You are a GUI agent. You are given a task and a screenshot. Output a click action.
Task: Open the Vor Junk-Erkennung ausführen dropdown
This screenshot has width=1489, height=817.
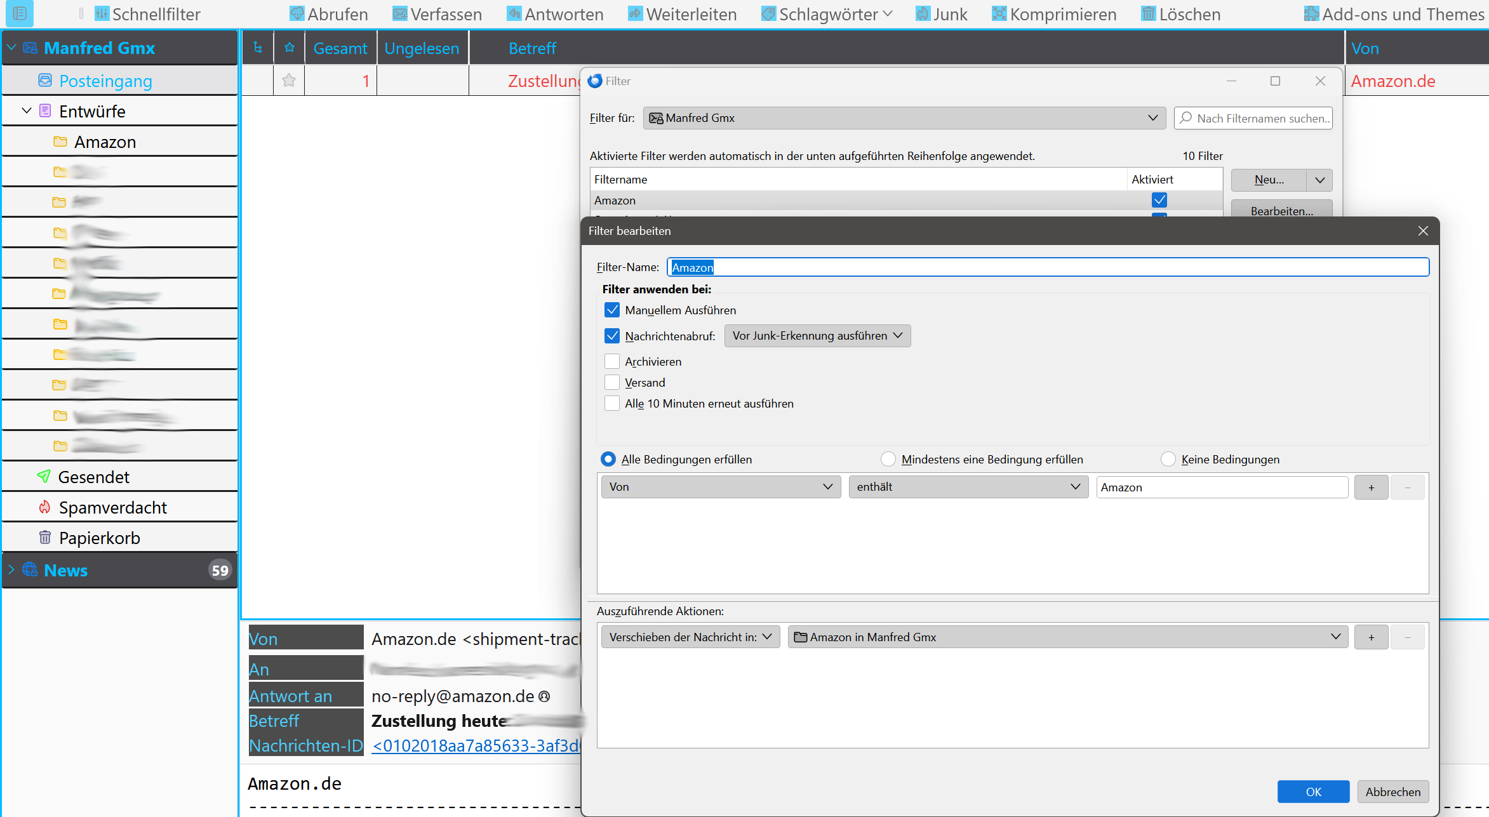[817, 336]
